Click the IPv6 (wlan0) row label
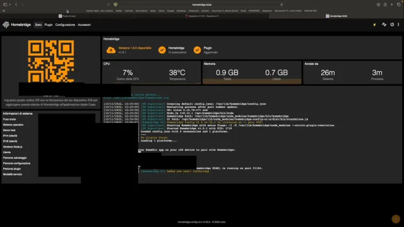Screen dimensions: 404x227 point(10,141)
